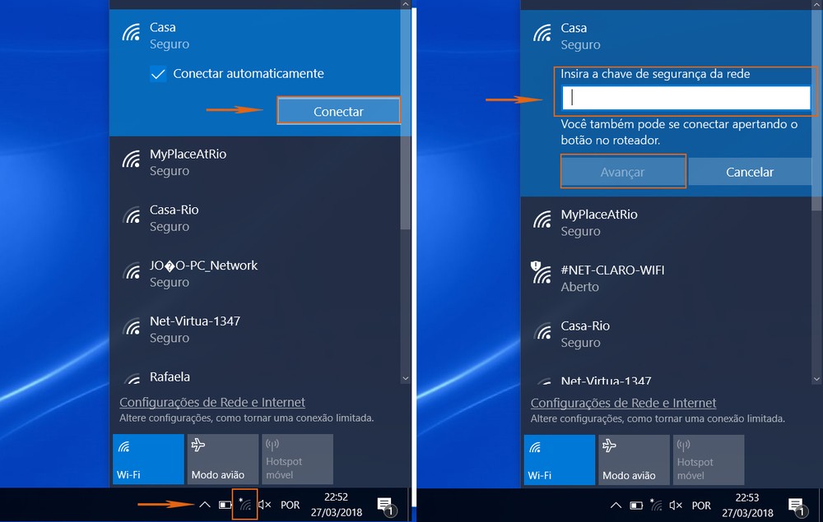
Task: Open the 22:52 clock in taskbar
Action: click(336, 504)
